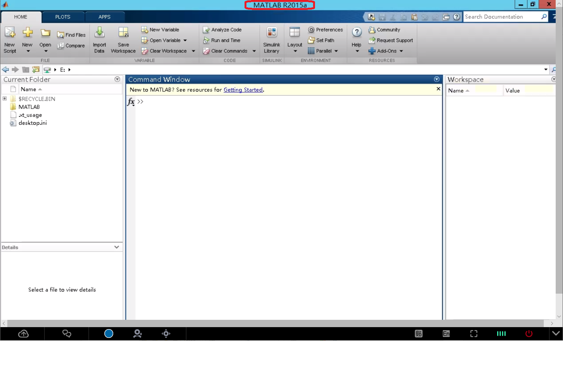
Task: Expand the Parallel dropdown arrow
Action: click(x=336, y=51)
